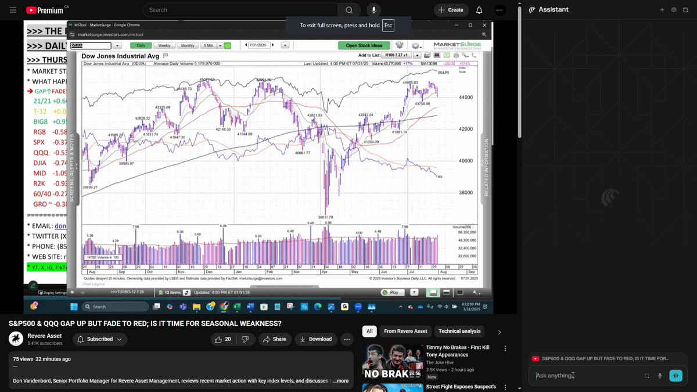Add a new Assistant chat with plus icon
The width and height of the screenshot is (697, 392).
click(x=662, y=10)
